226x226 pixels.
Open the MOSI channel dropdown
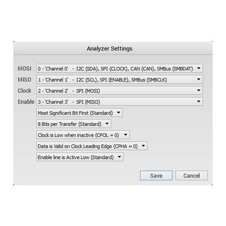pos(120,68)
